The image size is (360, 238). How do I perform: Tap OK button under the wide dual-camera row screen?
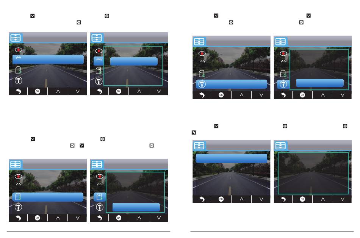pos(38,91)
